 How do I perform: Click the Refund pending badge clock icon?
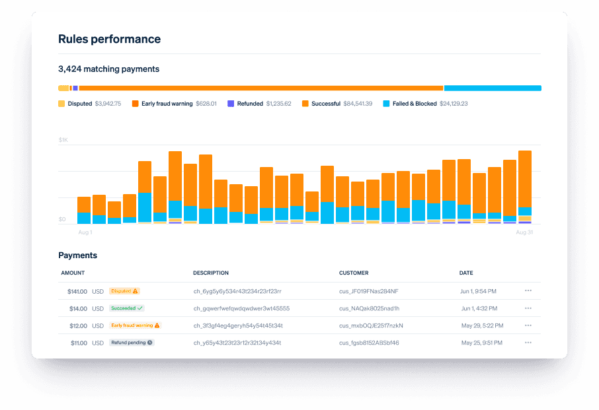tap(150, 343)
